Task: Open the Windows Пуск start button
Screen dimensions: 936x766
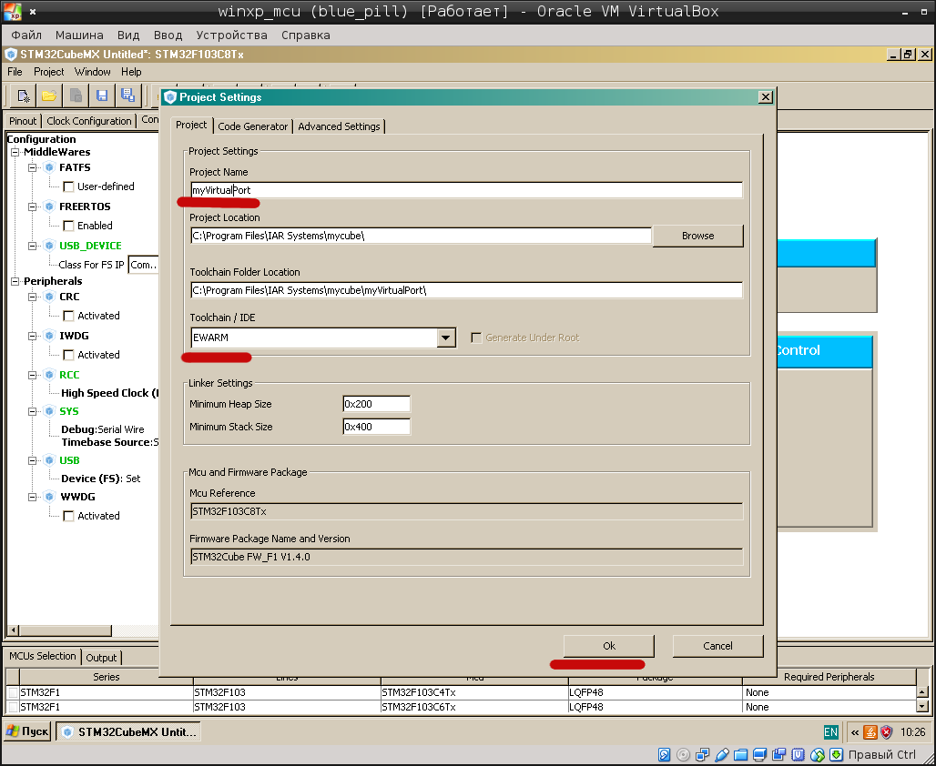Action: (28, 731)
